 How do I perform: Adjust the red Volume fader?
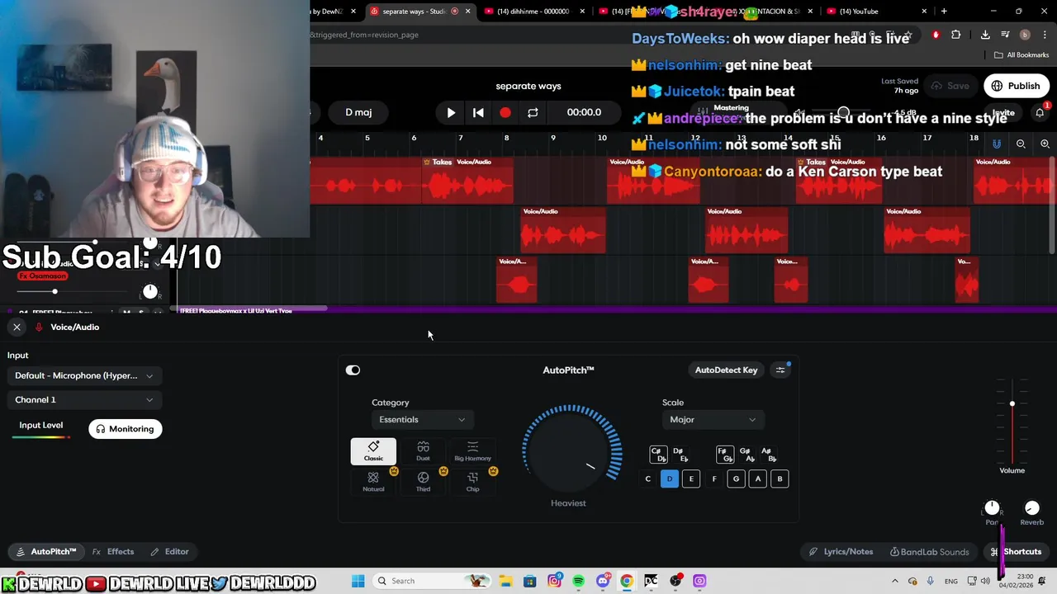click(x=1012, y=403)
